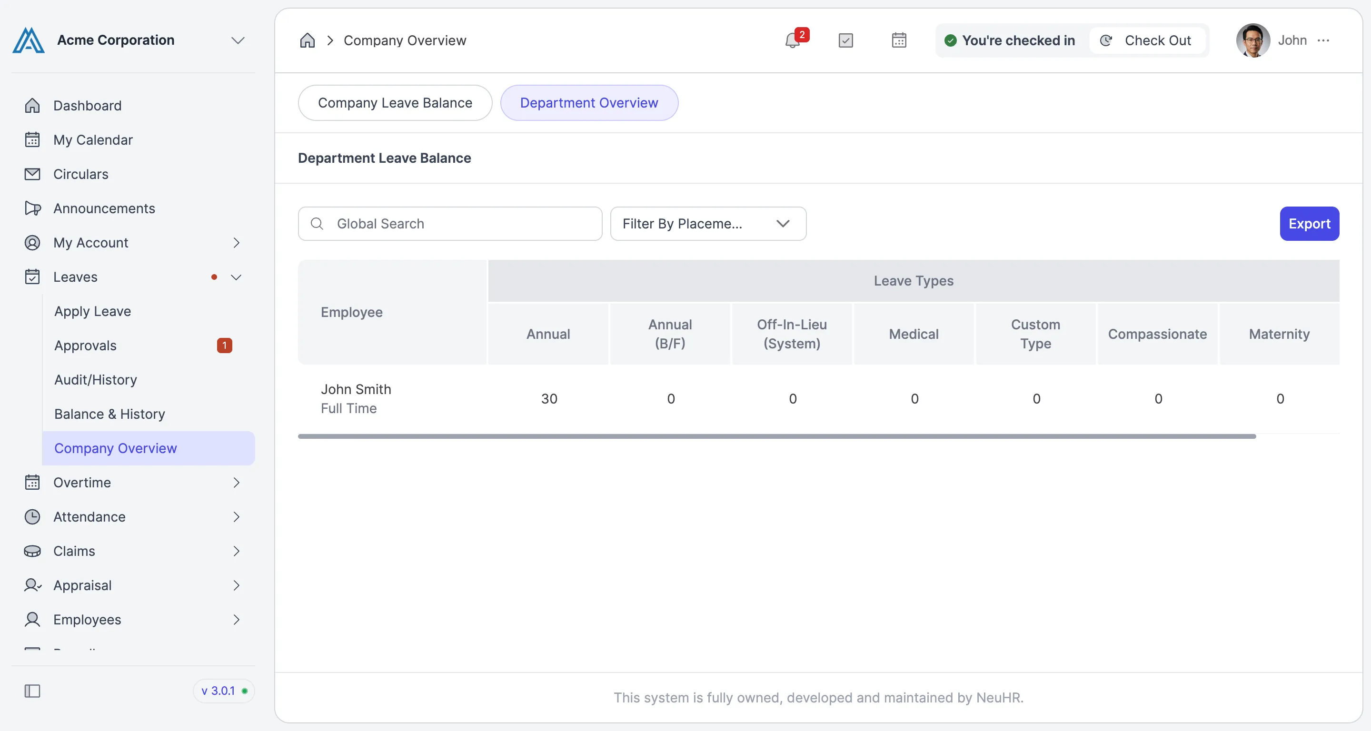Screen dimensions: 1371x731
Task: Click the Custom Type column header
Action: coord(1036,334)
